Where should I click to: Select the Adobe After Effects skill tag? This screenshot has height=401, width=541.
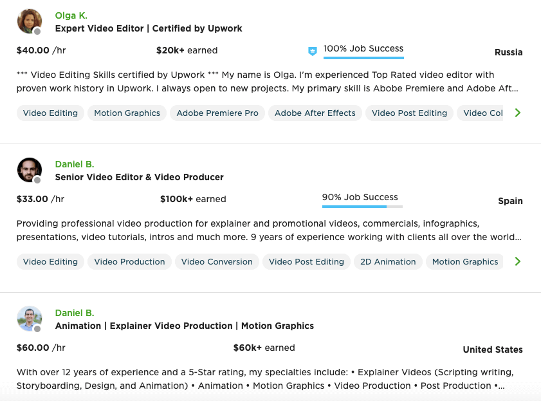[315, 113]
